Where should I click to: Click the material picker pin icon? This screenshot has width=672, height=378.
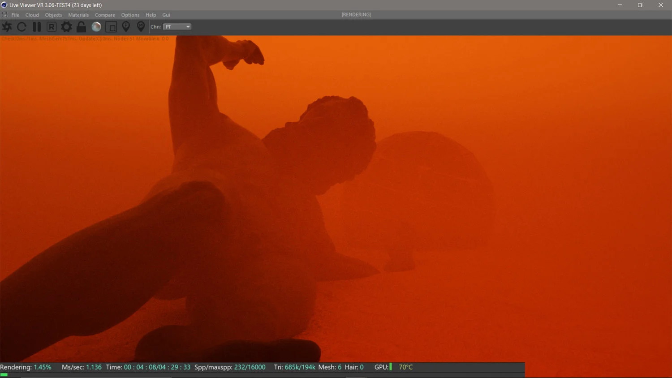coord(141,27)
